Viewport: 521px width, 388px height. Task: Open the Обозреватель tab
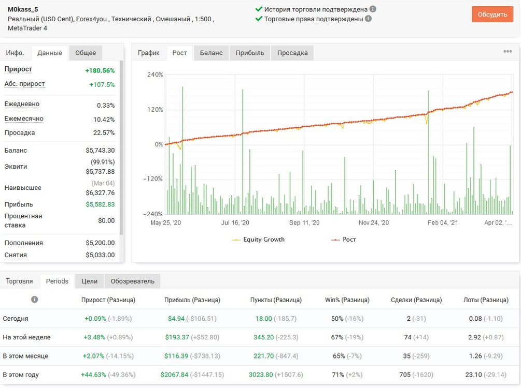[x=133, y=281]
